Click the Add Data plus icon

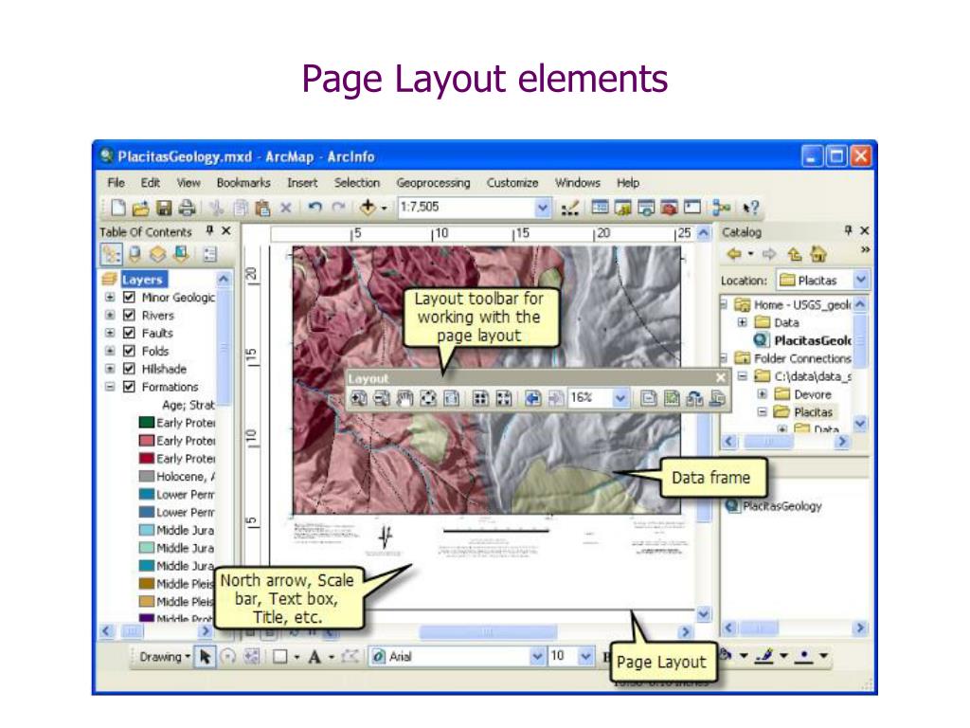pos(368,208)
